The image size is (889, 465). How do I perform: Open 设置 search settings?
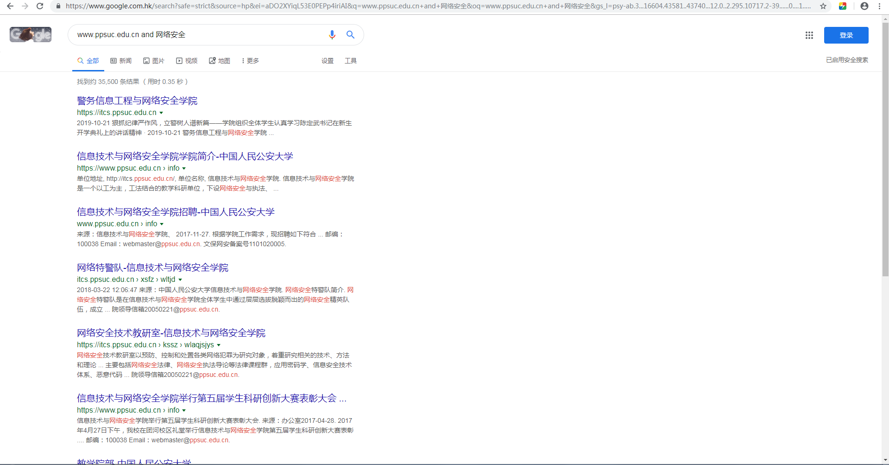pos(328,61)
